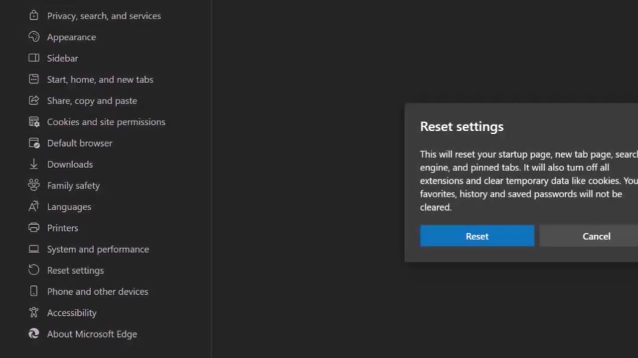Click the Downloads arrow icon
638x358 pixels.
34,164
